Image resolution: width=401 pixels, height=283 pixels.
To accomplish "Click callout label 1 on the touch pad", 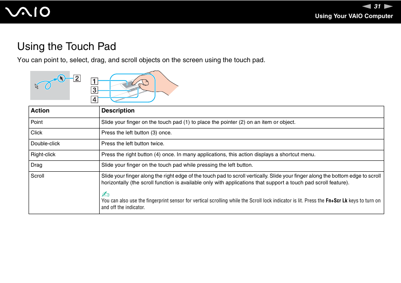I will tap(95, 81).
